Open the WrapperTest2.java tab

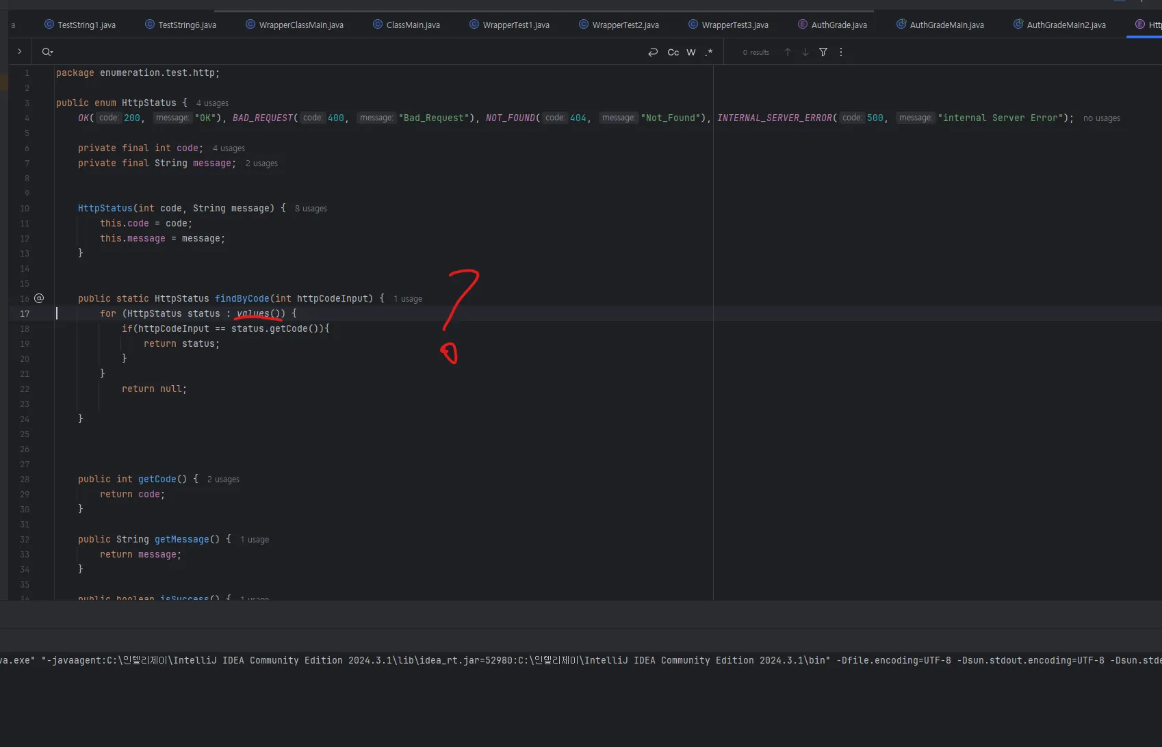pyautogui.click(x=619, y=25)
